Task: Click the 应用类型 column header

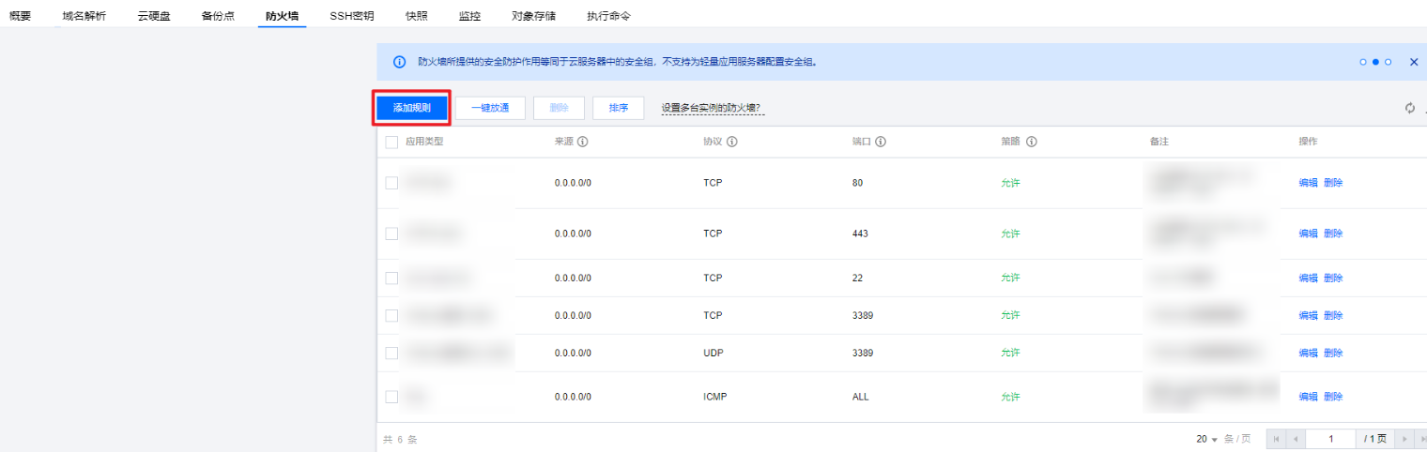Action: click(424, 142)
